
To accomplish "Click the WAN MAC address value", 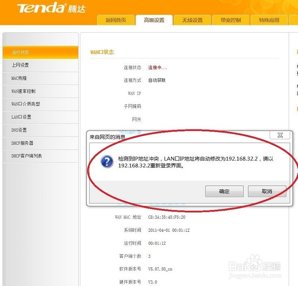I will point(167,217).
